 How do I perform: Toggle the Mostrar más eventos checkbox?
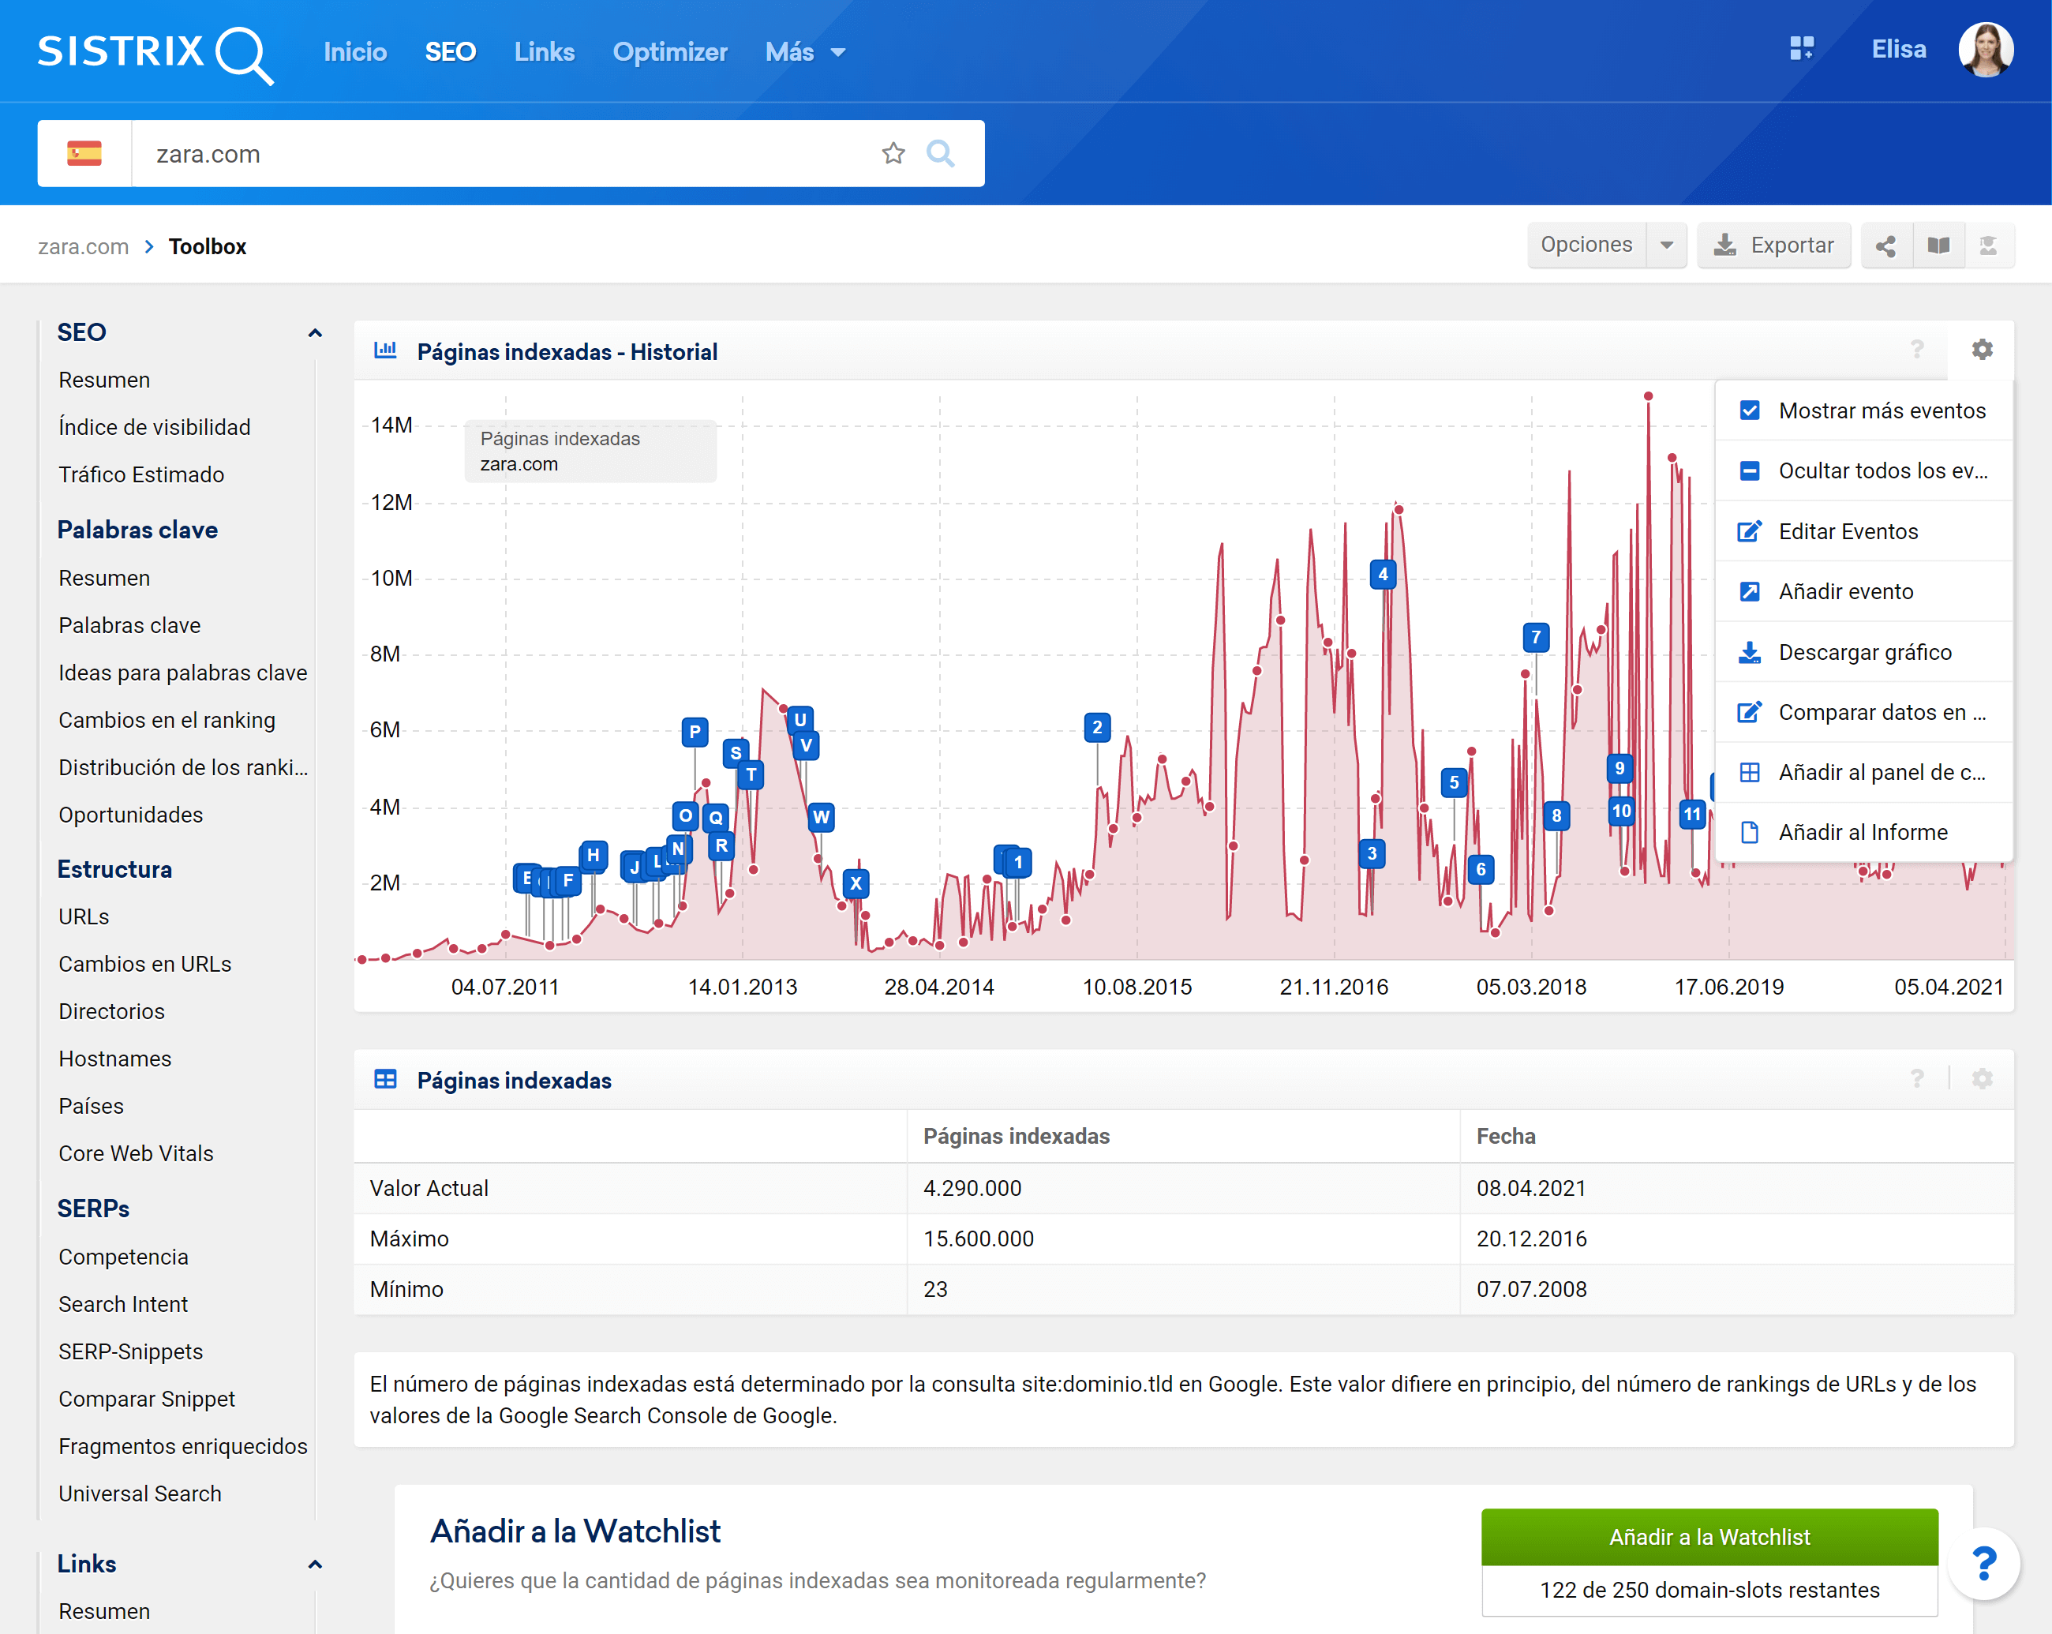(x=1750, y=411)
